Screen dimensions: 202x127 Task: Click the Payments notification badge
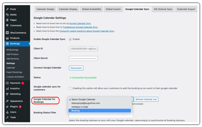[23, 83]
